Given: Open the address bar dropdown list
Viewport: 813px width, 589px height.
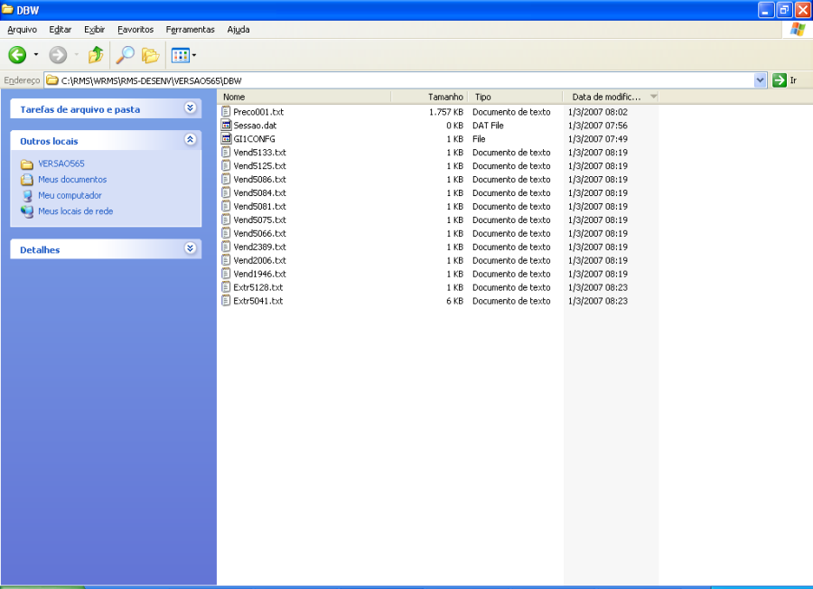Looking at the screenshot, I should click(x=760, y=80).
